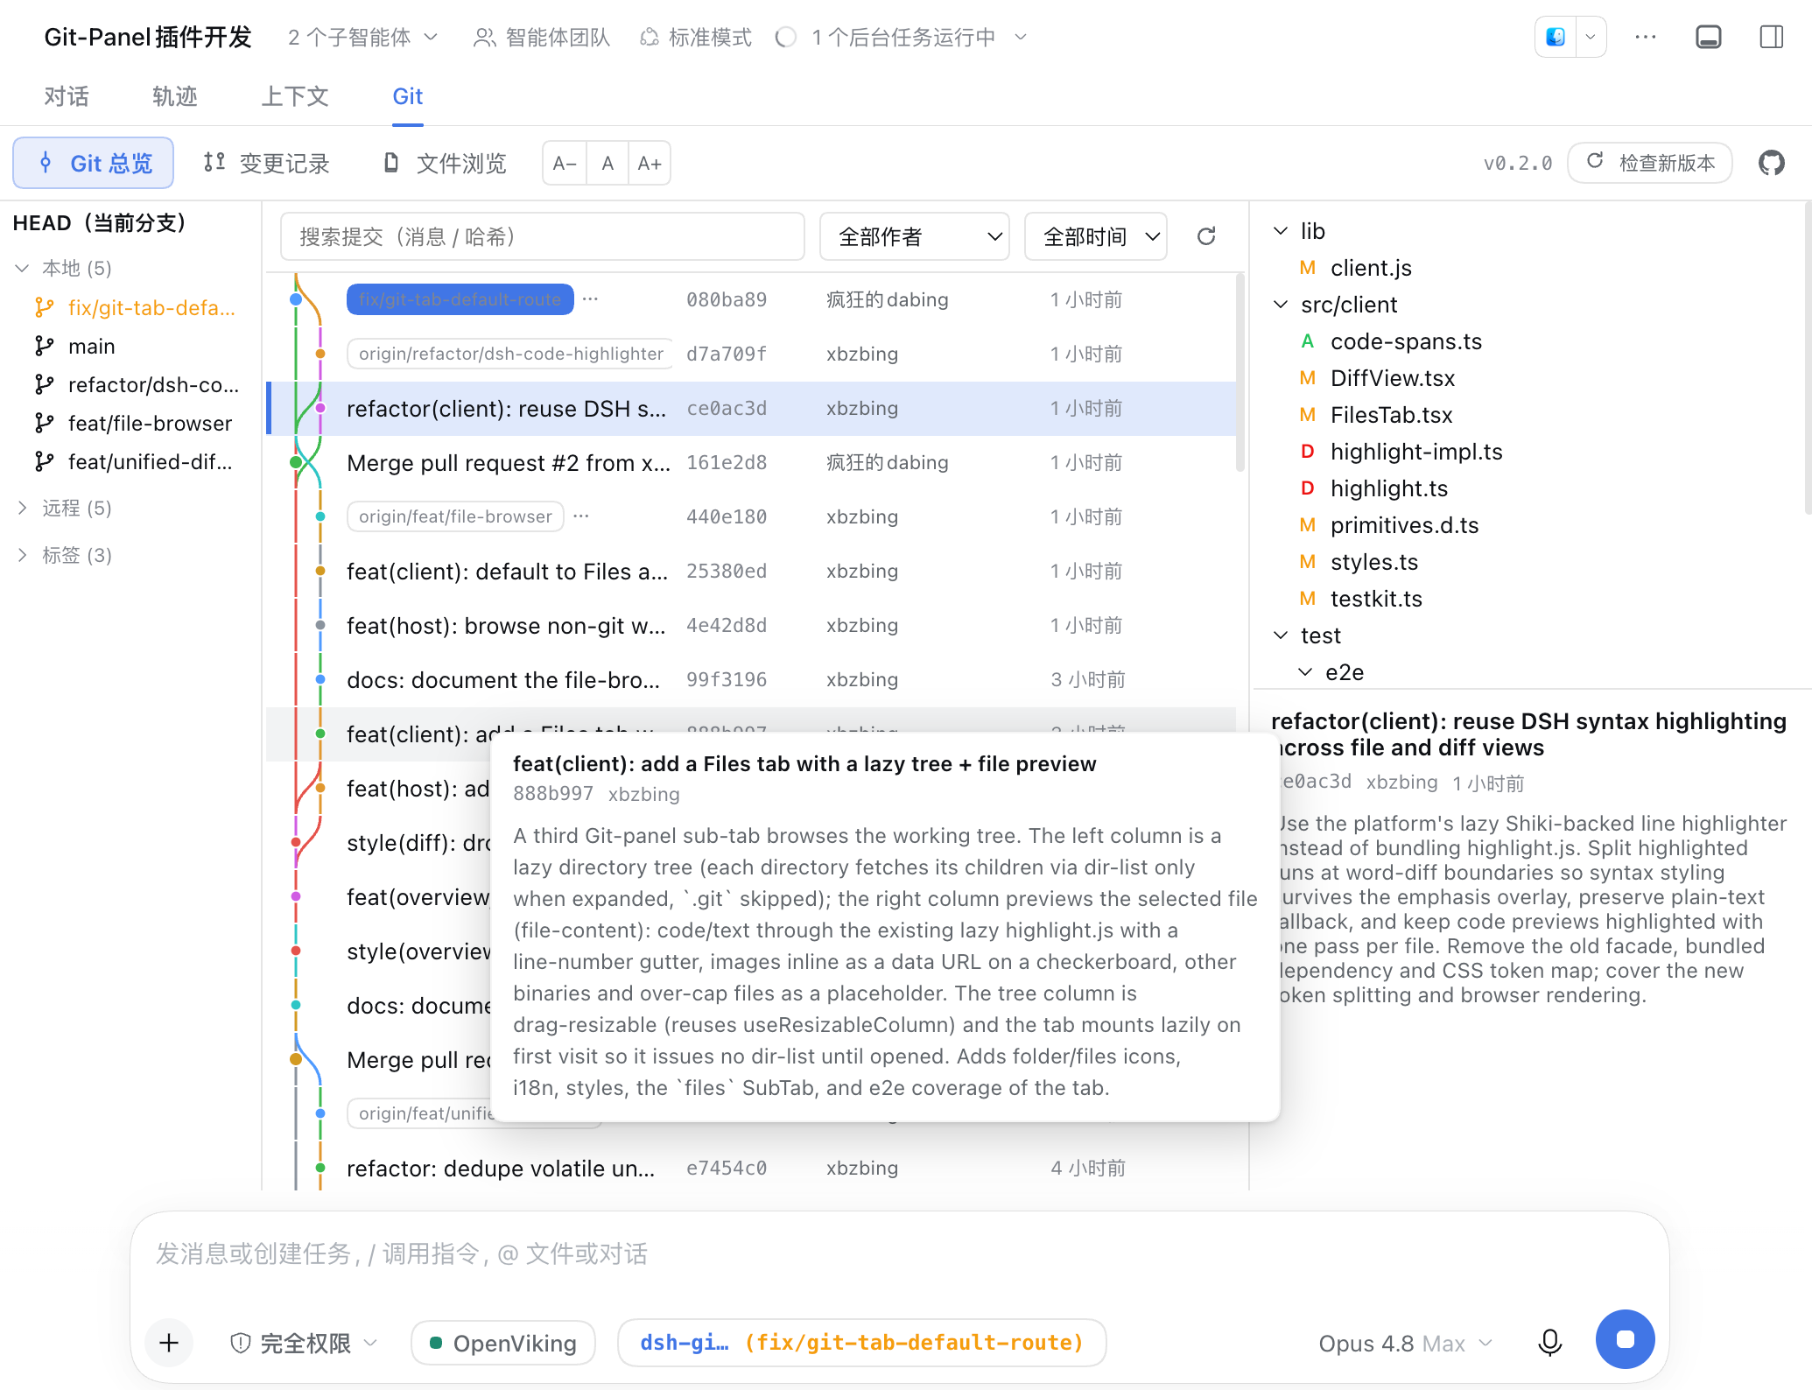Collapse the lib folder

[1281, 231]
